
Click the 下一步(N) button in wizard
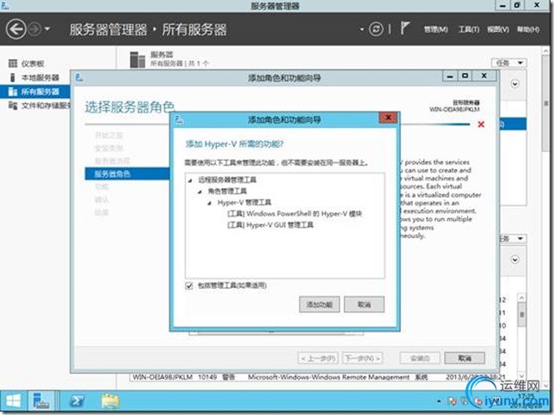[362, 358]
